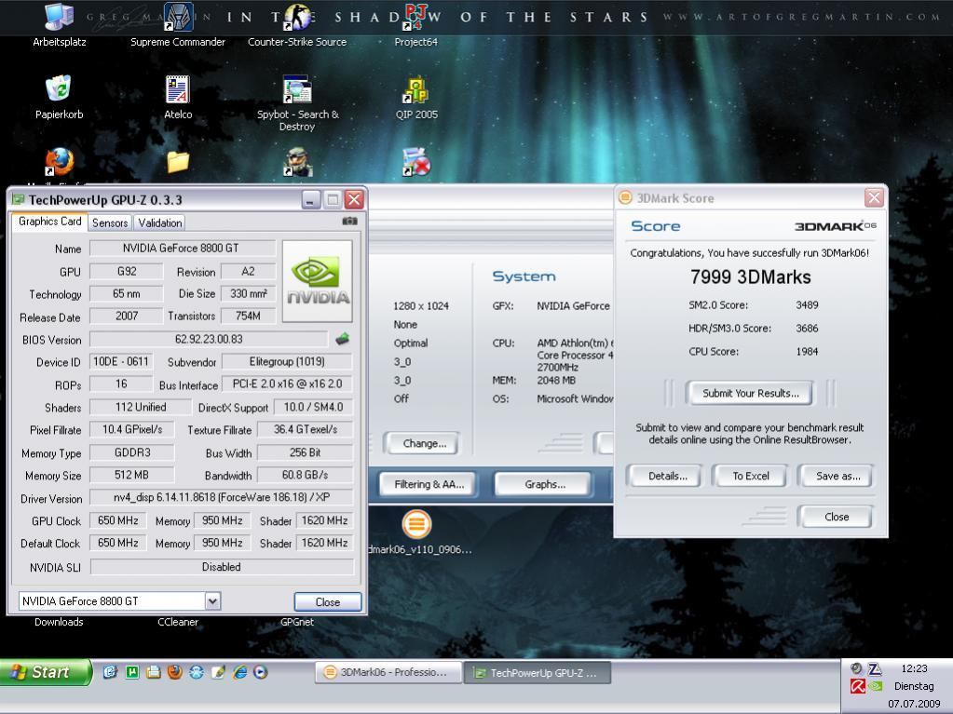This screenshot has height=714, width=953.
Task: Click the Bandwidth 60.8 GB/s field
Action: [306, 475]
